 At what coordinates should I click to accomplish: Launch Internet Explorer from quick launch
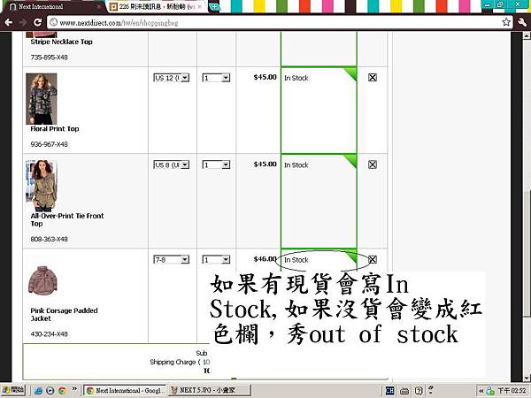(x=38, y=391)
